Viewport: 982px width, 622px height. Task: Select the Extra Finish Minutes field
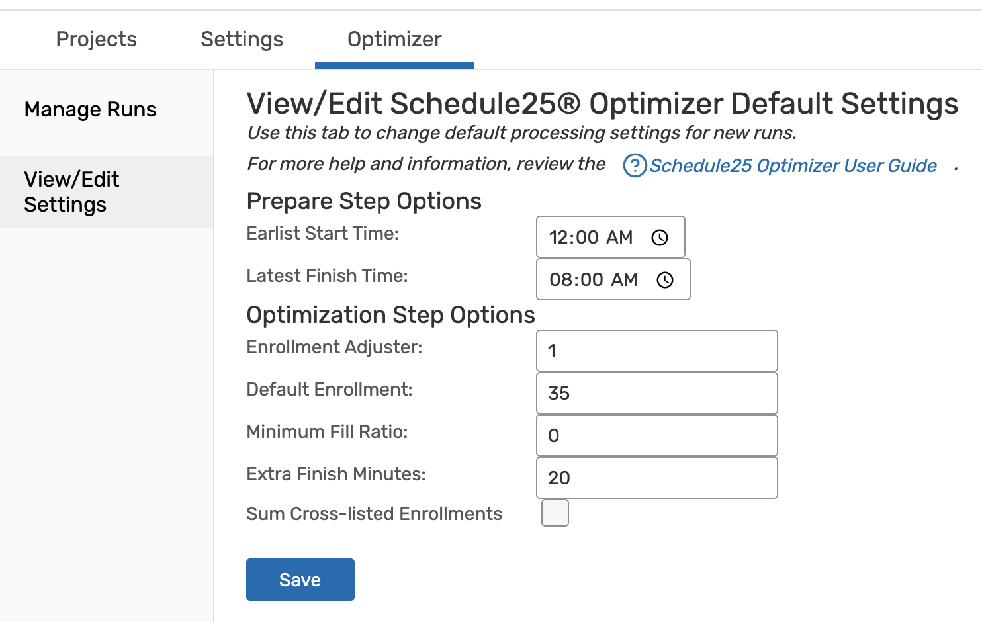656,478
